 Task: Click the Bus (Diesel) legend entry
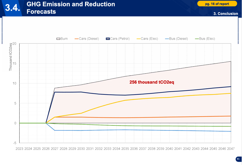pyautogui.click(x=176, y=39)
